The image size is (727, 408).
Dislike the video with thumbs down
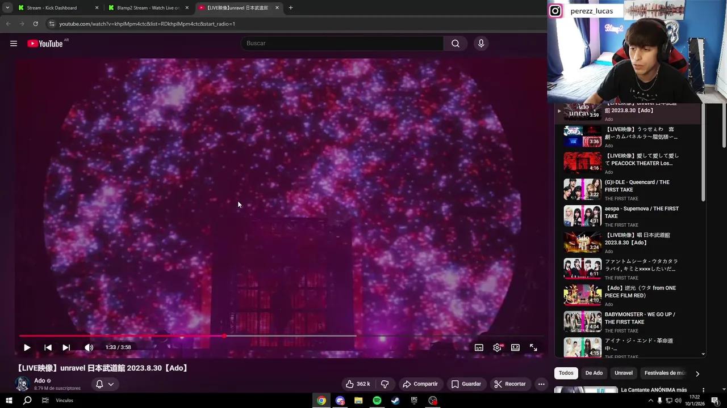coord(385,384)
